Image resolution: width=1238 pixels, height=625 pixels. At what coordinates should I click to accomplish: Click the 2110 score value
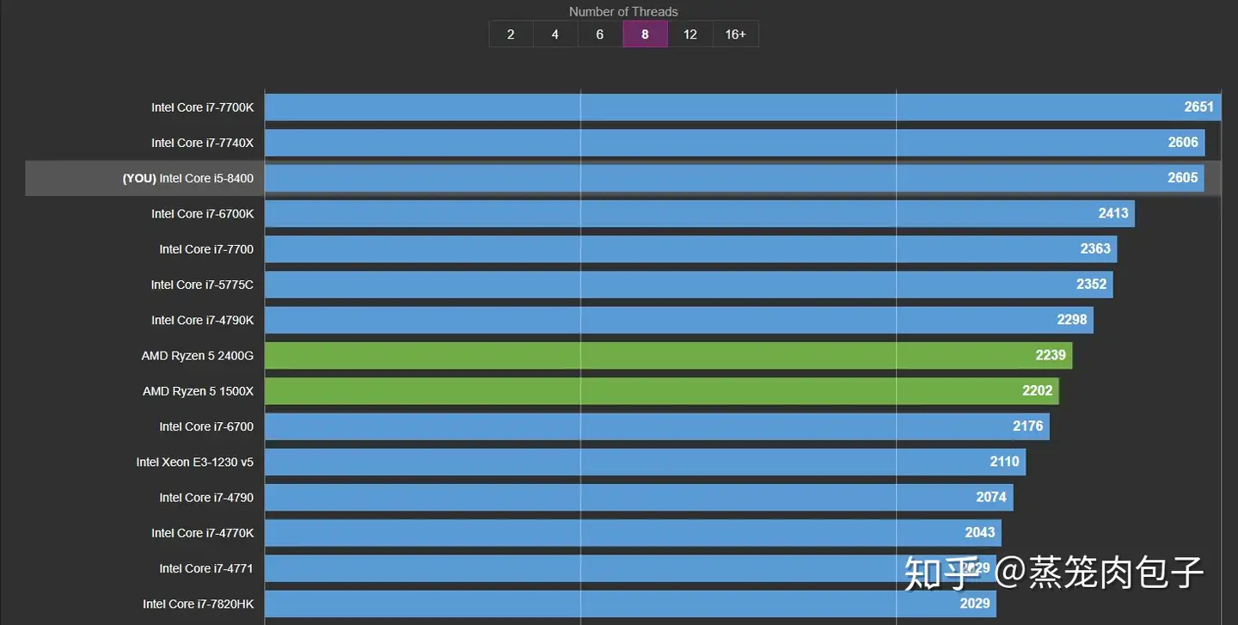coord(1004,461)
